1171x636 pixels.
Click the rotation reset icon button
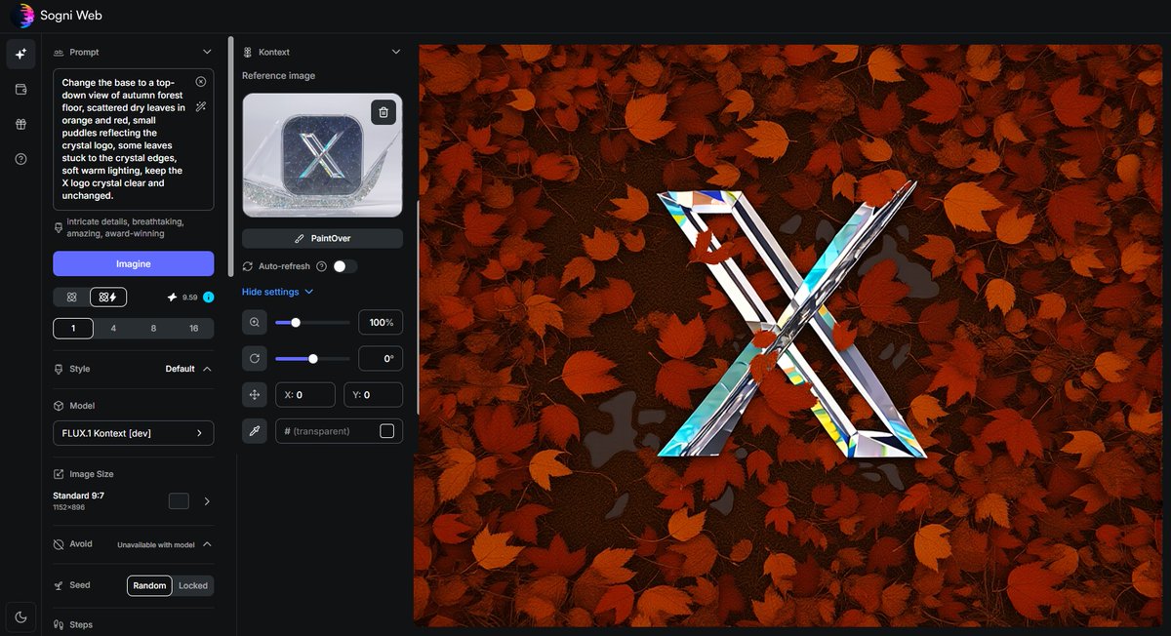tap(255, 359)
